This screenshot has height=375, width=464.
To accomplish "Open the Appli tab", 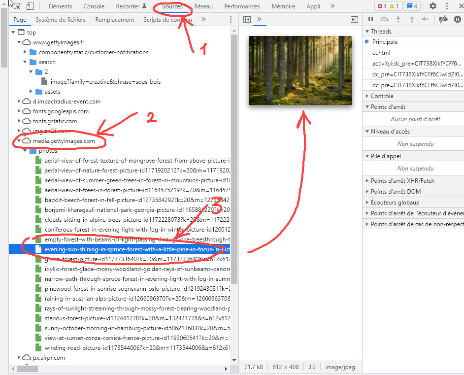I will [x=313, y=6].
